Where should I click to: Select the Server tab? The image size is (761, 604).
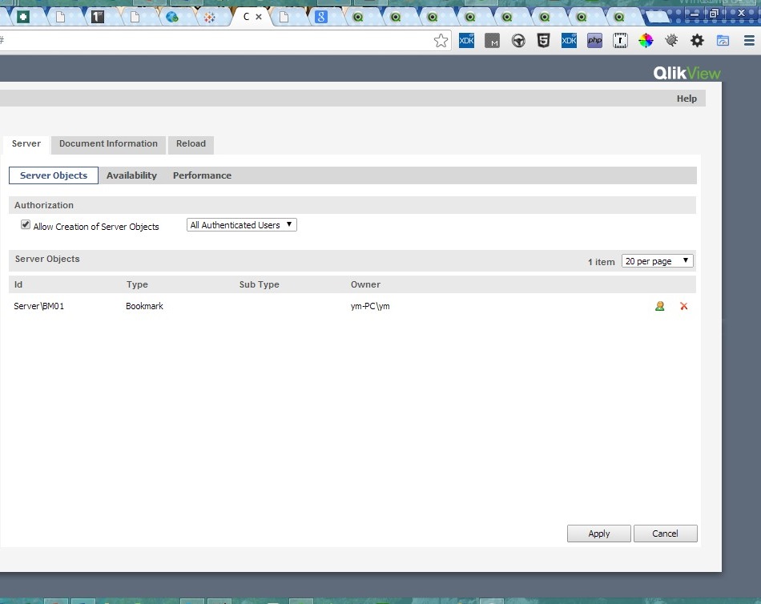pos(26,143)
